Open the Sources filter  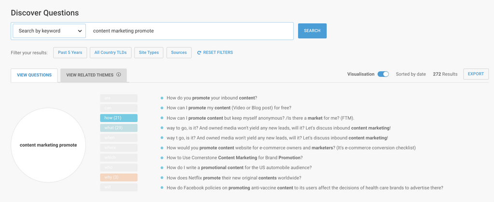click(x=178, y=52)
